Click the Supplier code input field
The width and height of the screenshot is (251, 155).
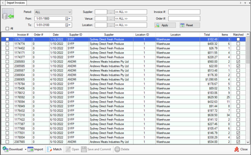[x=101, y=12]
